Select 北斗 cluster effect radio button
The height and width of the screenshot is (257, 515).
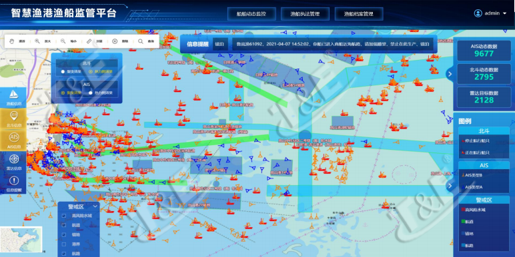63,71
